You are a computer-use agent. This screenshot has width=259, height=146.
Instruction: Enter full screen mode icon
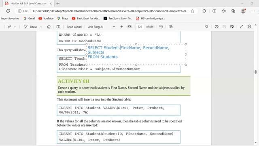[x=242, y=27]
